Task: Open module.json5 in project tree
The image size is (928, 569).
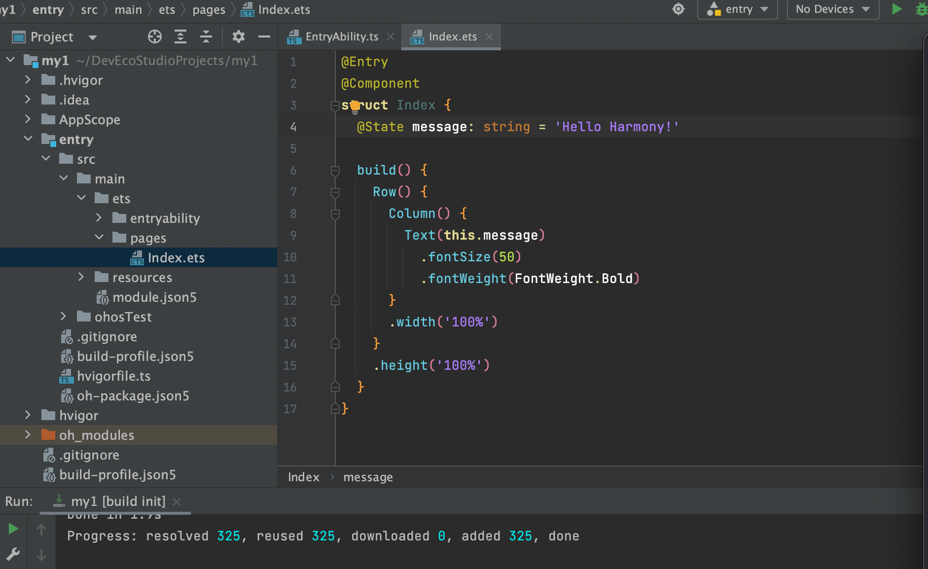Action: [154, 297]
